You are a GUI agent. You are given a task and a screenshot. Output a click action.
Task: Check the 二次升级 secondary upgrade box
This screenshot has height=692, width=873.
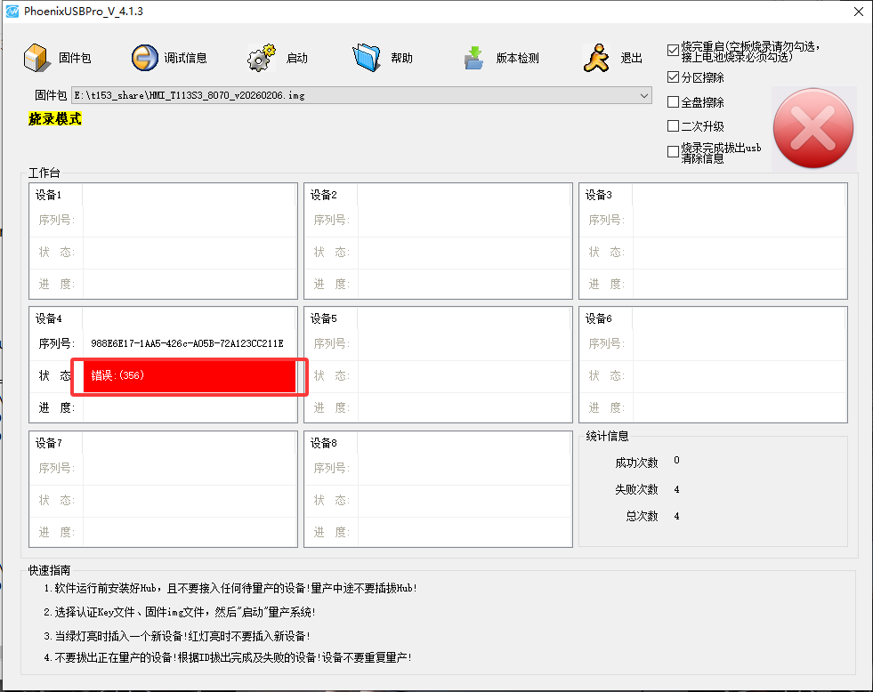pos(674,125)
